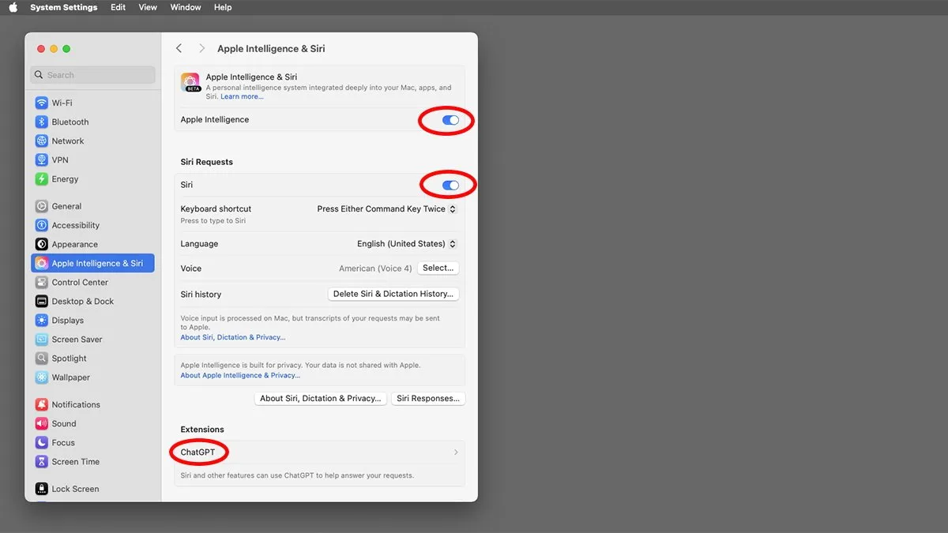The width and height of the screenshot is (948, 533).
Task: Click Select button to choose Siri voice
Action: coord(438,268)
